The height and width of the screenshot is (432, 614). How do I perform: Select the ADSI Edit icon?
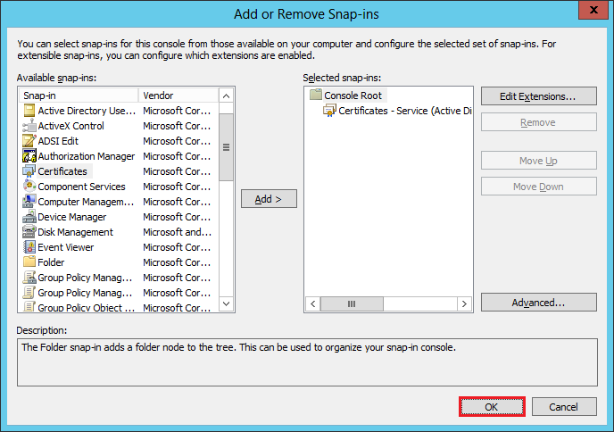[29, 141]
